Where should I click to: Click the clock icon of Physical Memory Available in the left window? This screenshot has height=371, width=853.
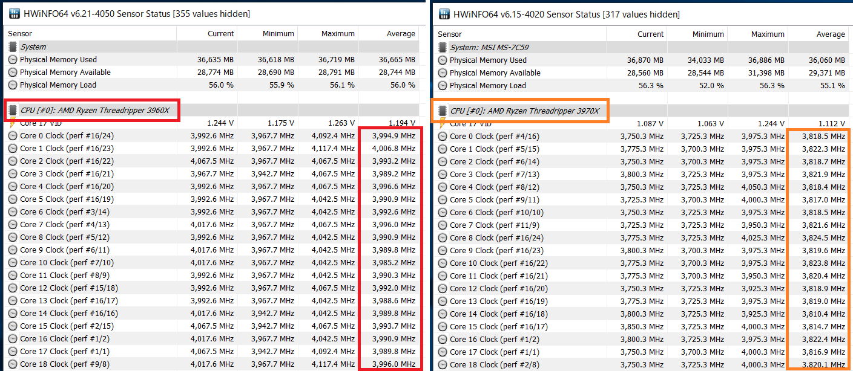(13, 72)
